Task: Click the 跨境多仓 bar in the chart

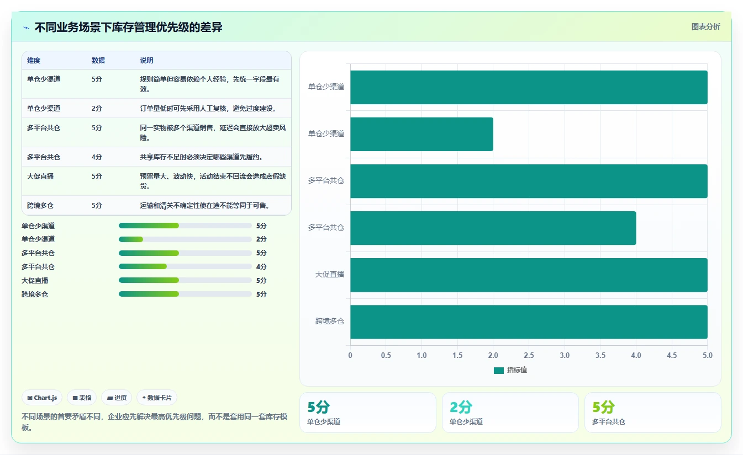Action: (529, 322)
